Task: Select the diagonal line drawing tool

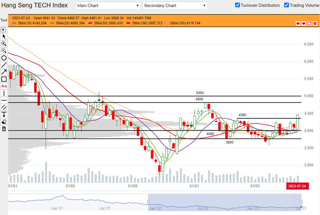Action: pos(4,65)
